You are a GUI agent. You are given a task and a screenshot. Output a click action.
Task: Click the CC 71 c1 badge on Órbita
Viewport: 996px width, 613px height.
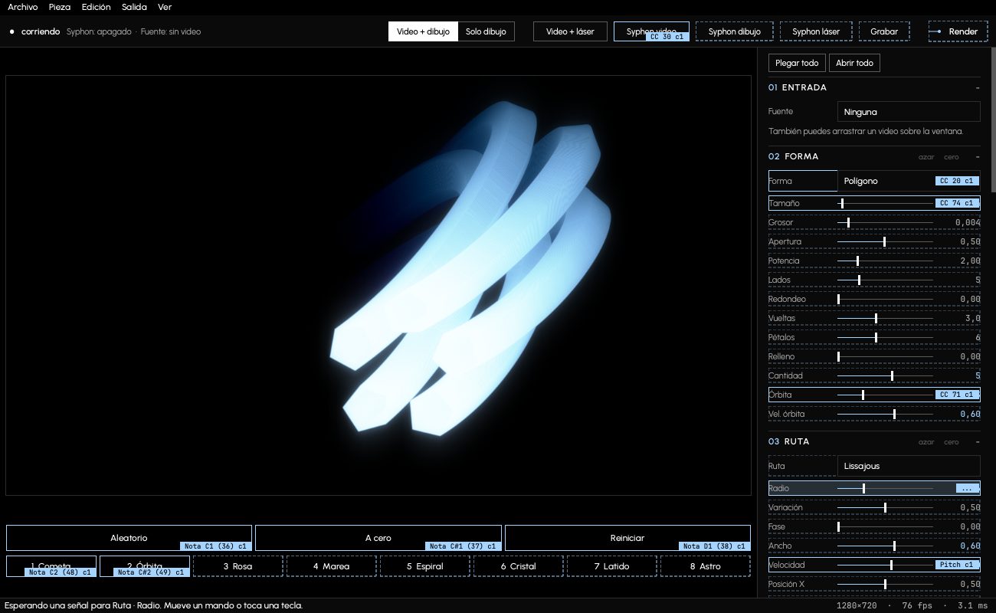(957, 395)
